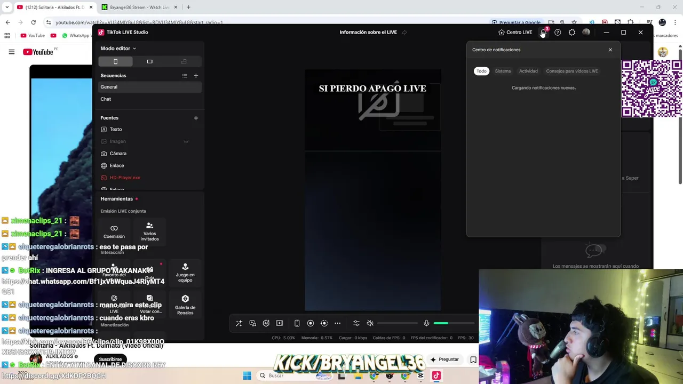The width and height of the screenshot is (683, 384).
Task: Open the Varios invitados tool
Action: [149, 231]
